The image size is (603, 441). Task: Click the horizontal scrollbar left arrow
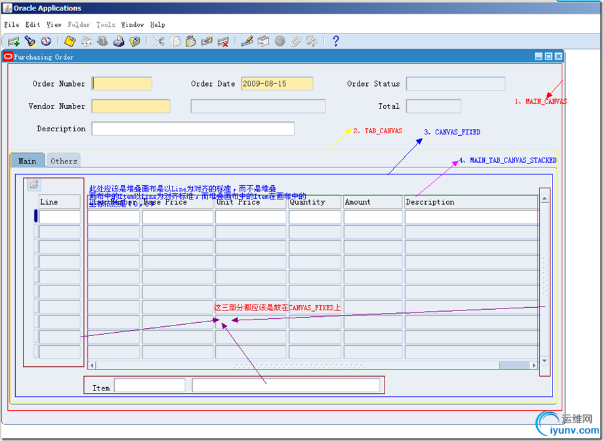tap(92, 365)
